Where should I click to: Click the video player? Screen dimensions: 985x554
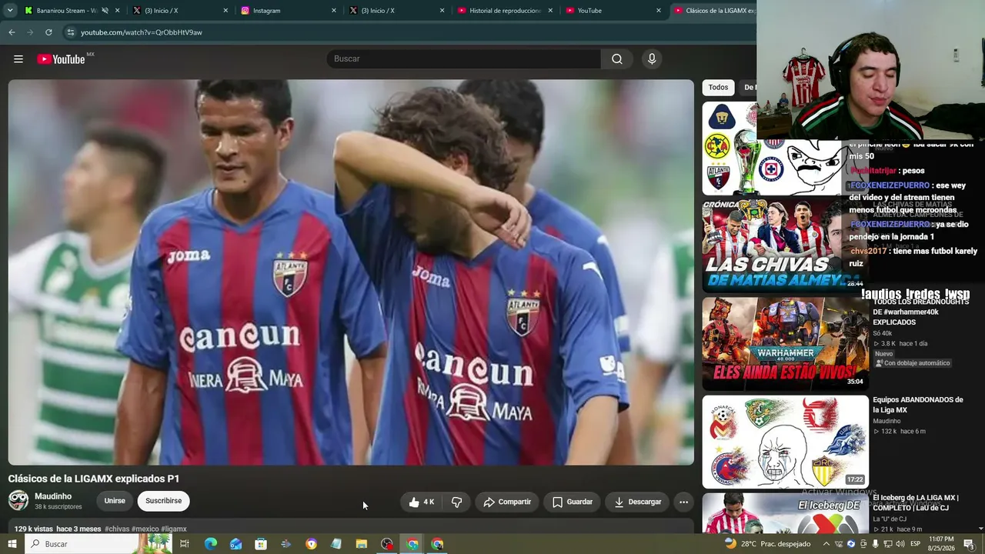coord(351,272)
